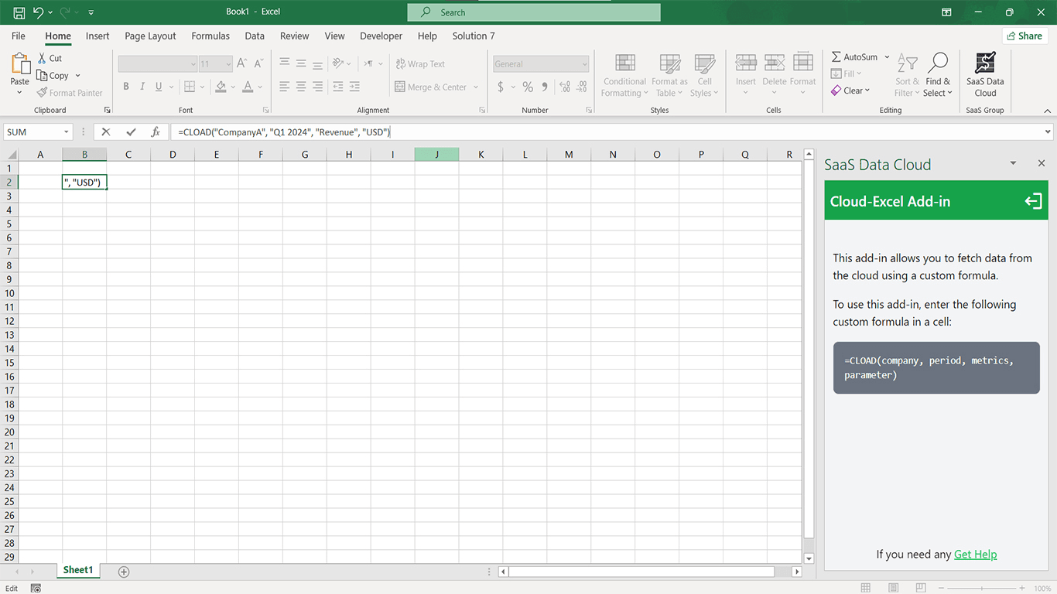Toggle Underline formatting
Screen dimensions: 1057x594
point(159,87)
